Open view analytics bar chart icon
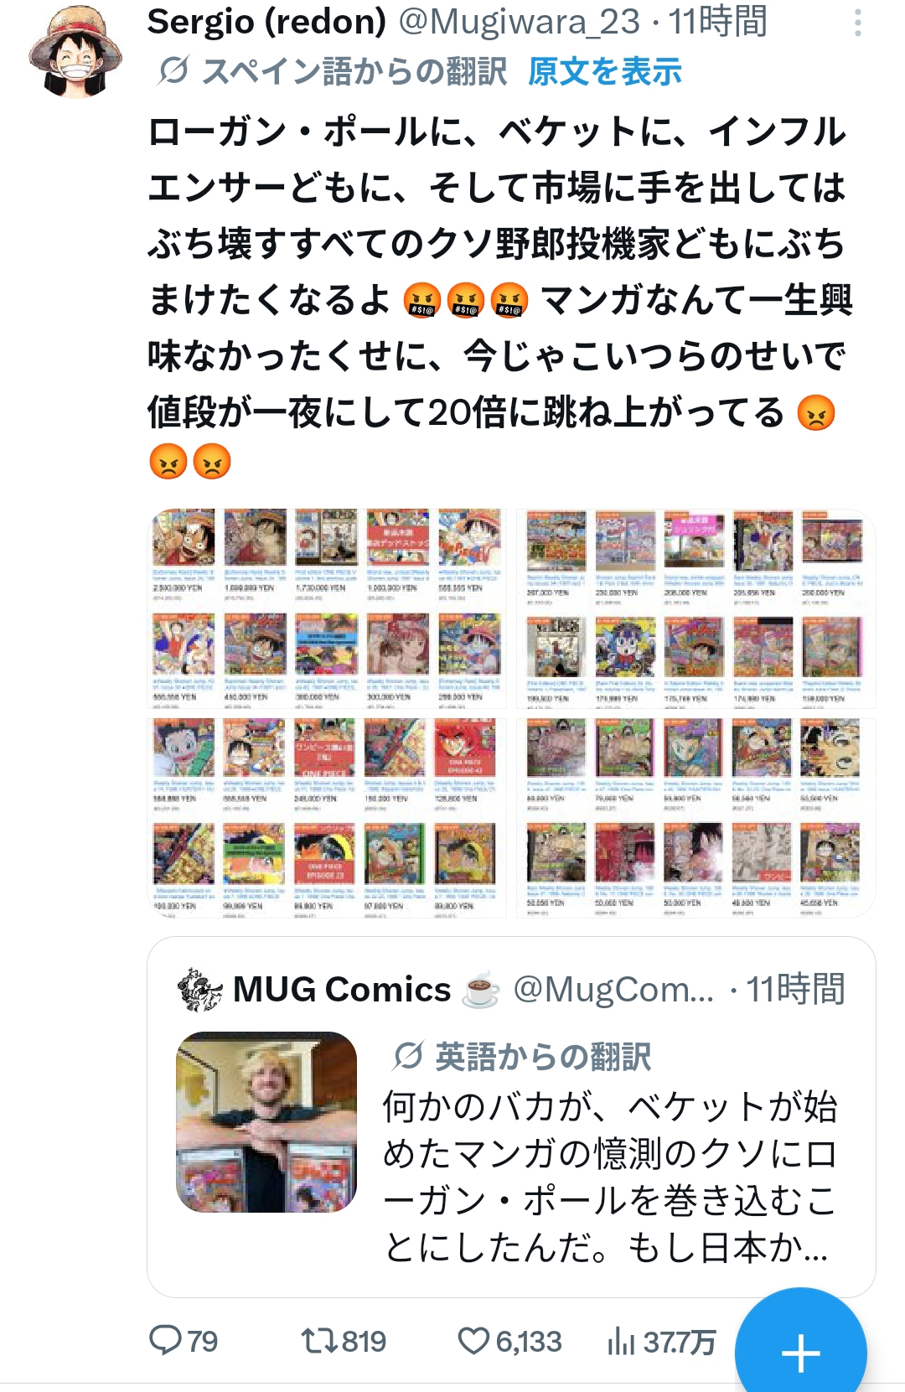Viewport: 905px width, 1392px height. (621, 1341)
